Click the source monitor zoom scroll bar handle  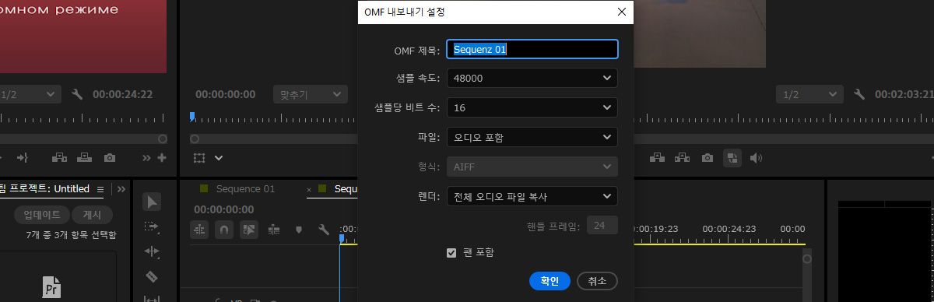(162, 139)
